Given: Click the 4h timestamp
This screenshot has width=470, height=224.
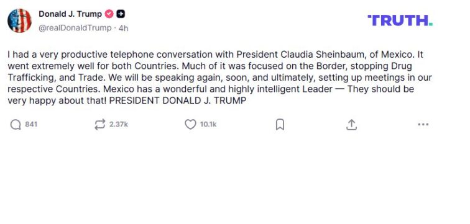Looking at the screenshot, I should pyautogui.click(x=123, y=29).
